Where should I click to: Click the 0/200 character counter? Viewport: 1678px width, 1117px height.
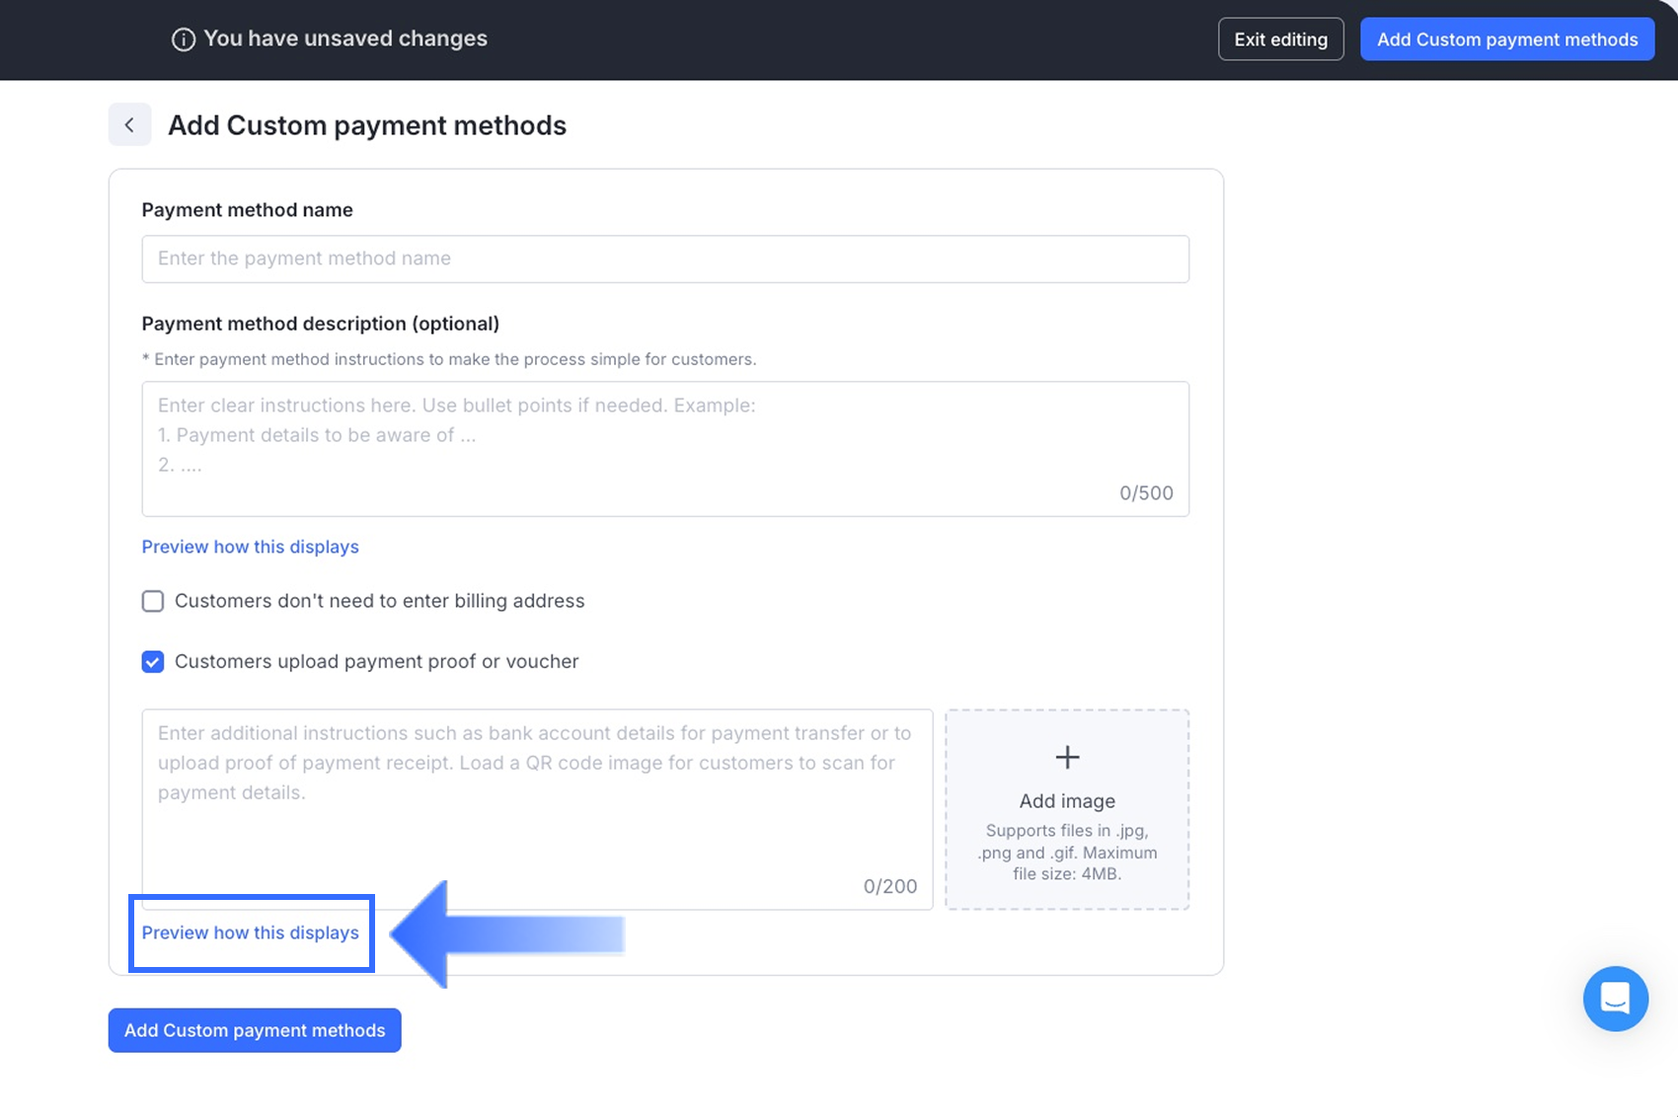point(889,886)
